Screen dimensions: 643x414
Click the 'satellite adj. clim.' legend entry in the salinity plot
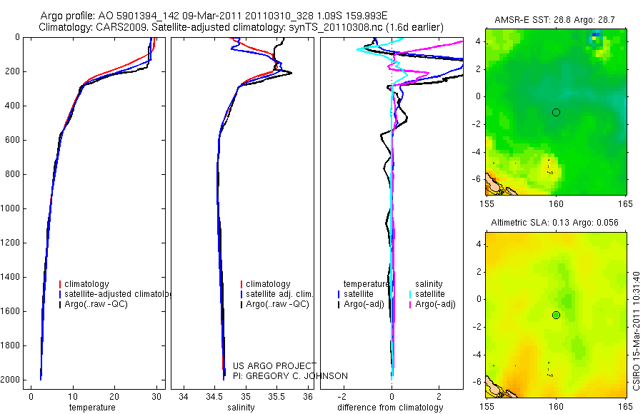(x=276, y=294)
